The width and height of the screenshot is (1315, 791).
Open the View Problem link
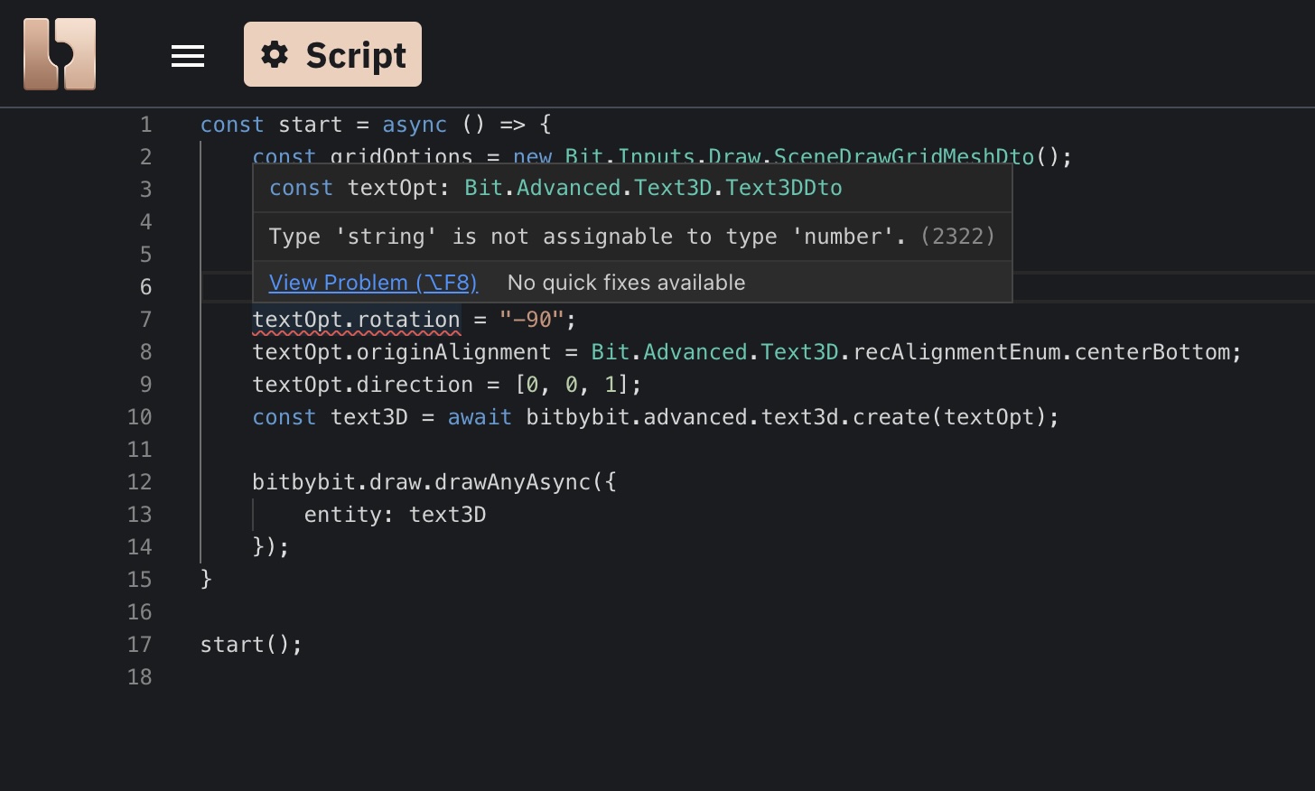373,283
